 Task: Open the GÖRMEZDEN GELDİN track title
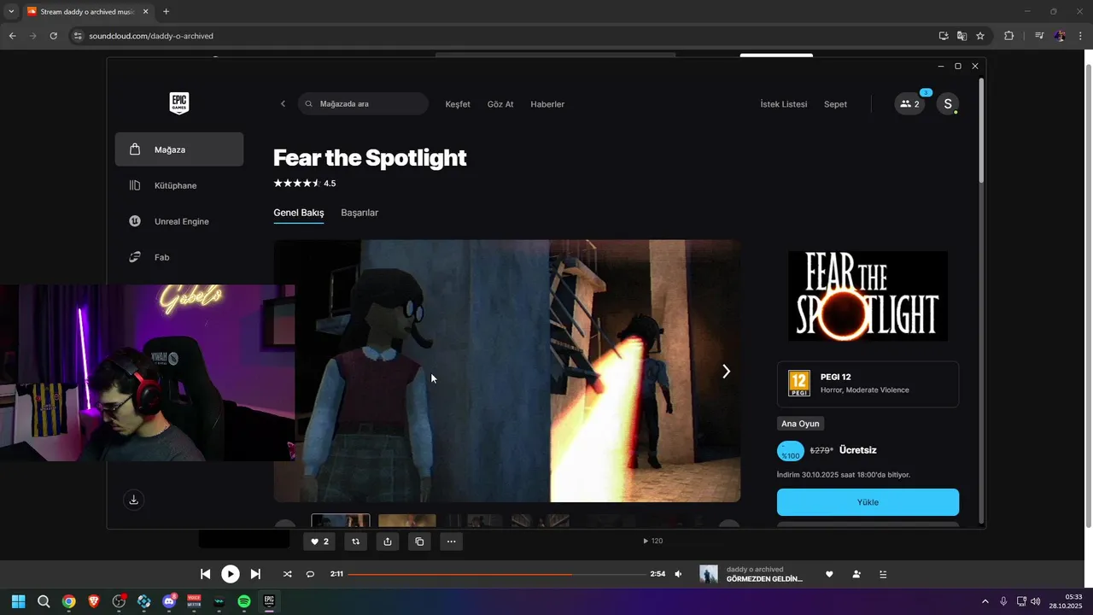point(764,579)
